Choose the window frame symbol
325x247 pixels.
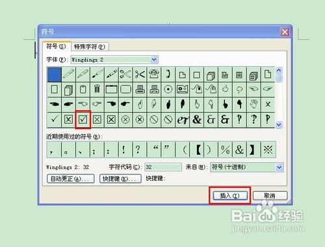pos(111,89)
